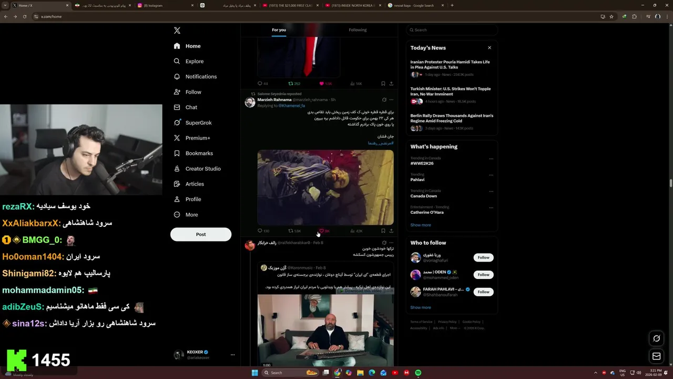Click the browser reload button
The width and height of the screenshot is (673, 379).
pyautogui.click(x=24, y=16)
